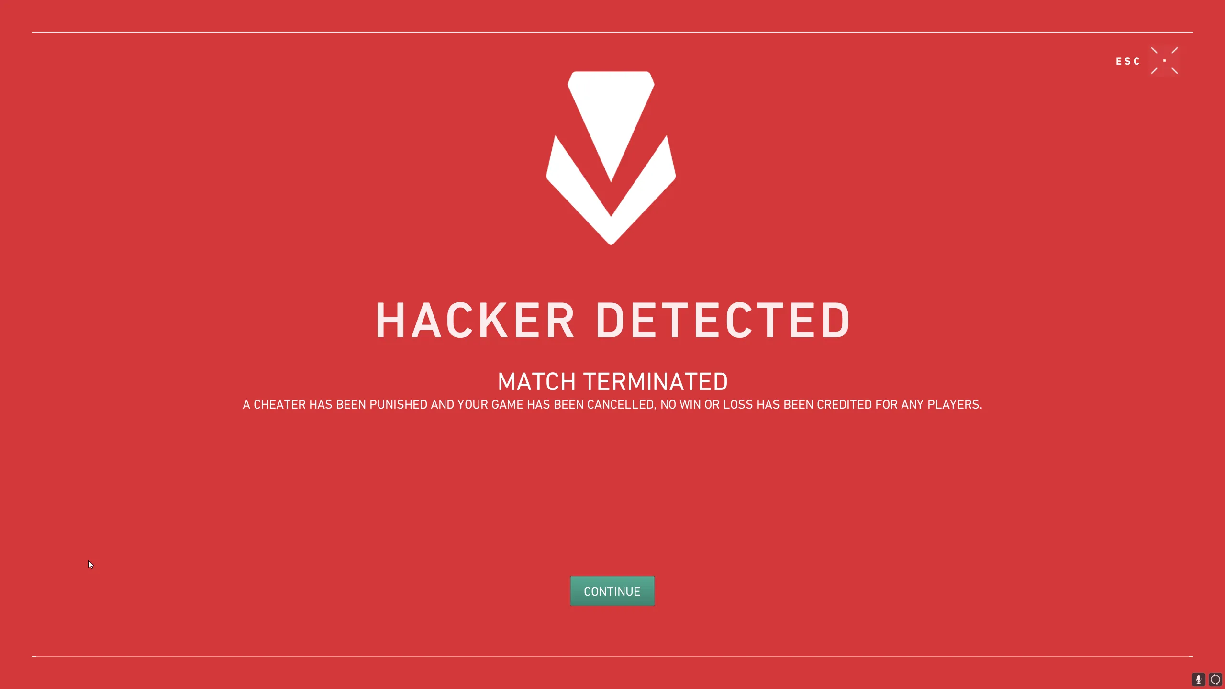Toggle the microphone icon in bottom corner
This screenshot has width=1225, height=689.
[x=1198, y=679]
